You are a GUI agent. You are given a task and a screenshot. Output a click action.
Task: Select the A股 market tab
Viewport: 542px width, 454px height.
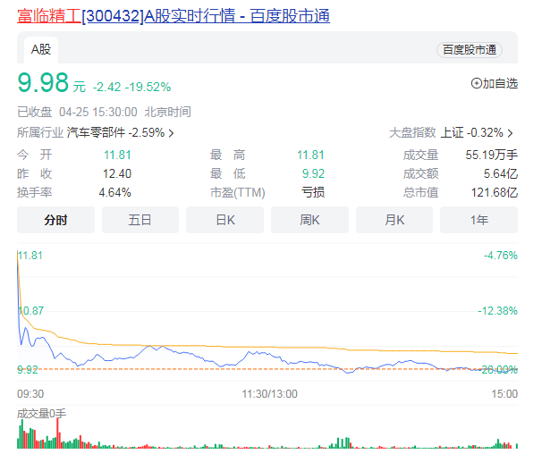click(x=41, y=50)
